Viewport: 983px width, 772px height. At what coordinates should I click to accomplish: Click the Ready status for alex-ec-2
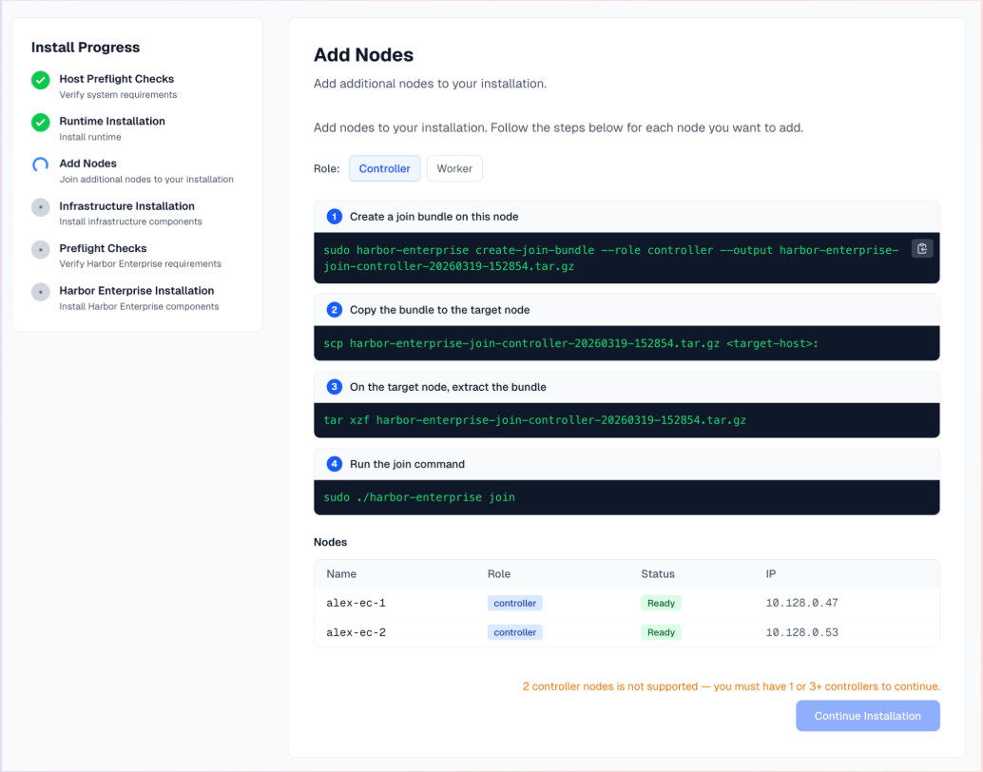coord(661,633)
